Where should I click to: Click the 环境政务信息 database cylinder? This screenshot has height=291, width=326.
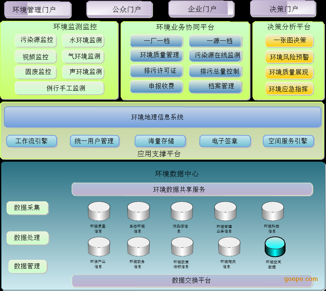[138, 247]
